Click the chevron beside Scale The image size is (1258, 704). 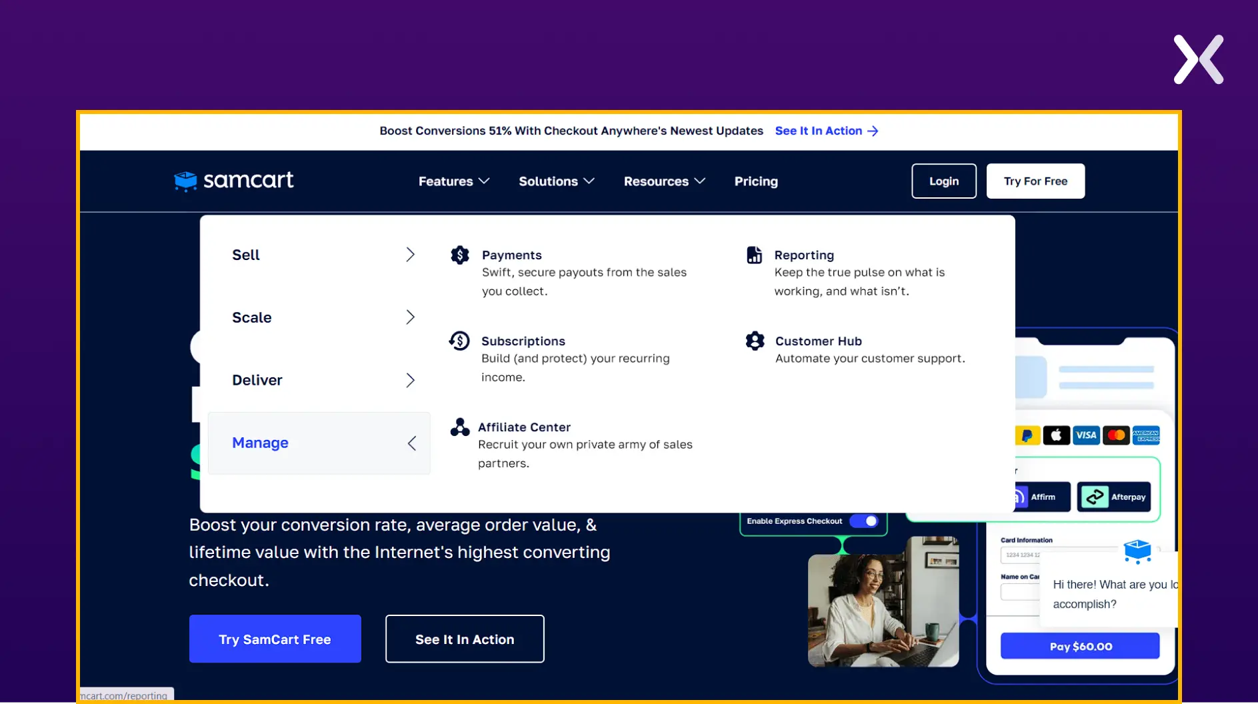click(x=410, y=317)
